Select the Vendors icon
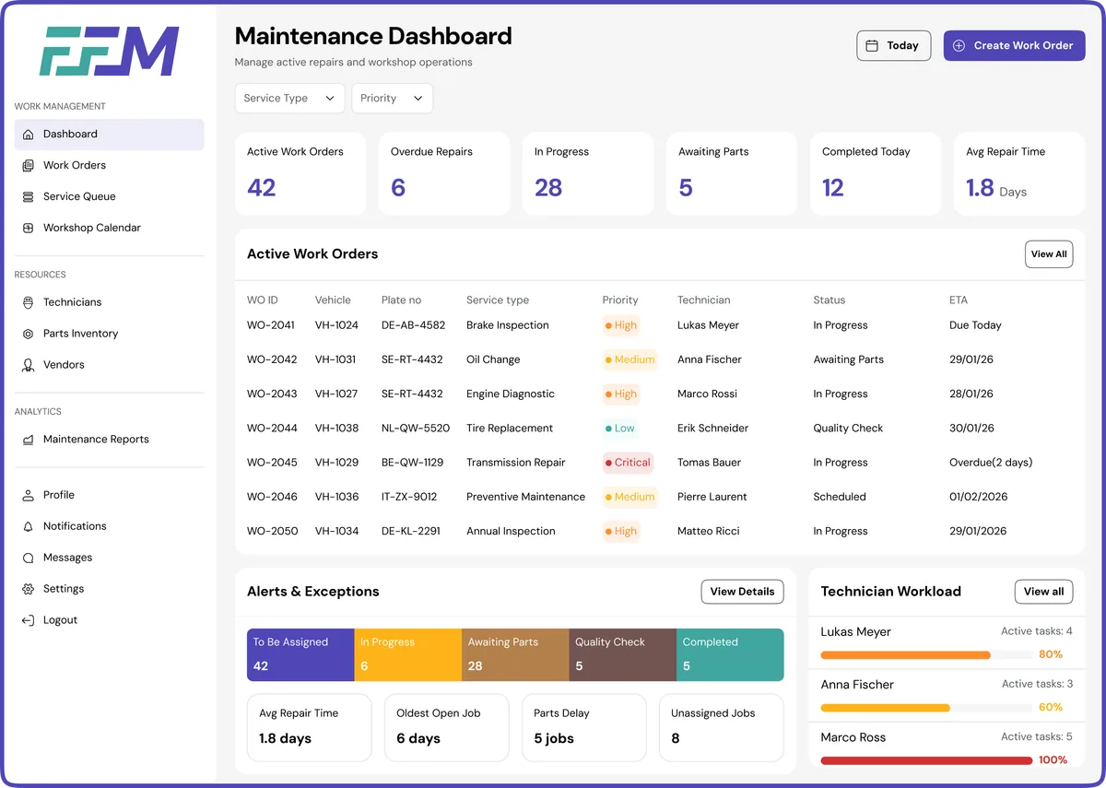The image size is (1106, 788). tap(28, 365)
